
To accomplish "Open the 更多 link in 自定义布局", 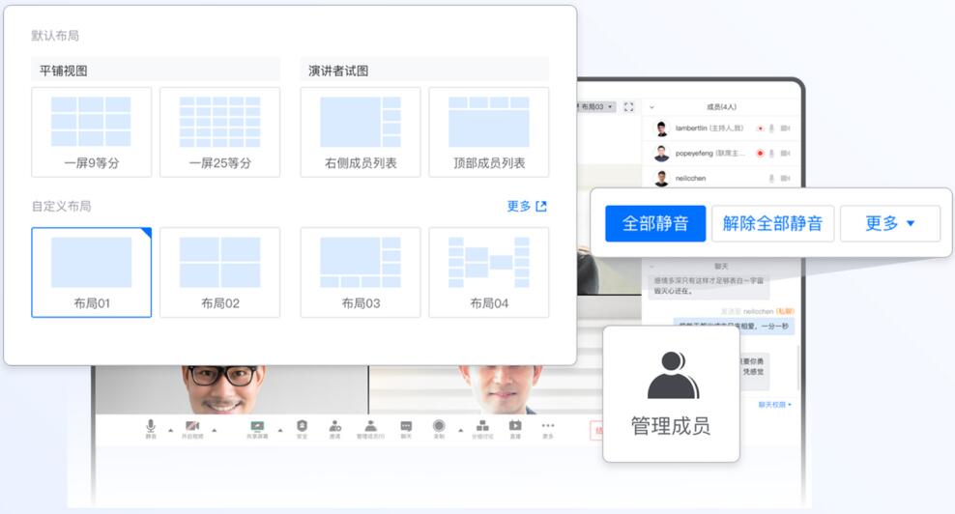I will coord(527,206).
